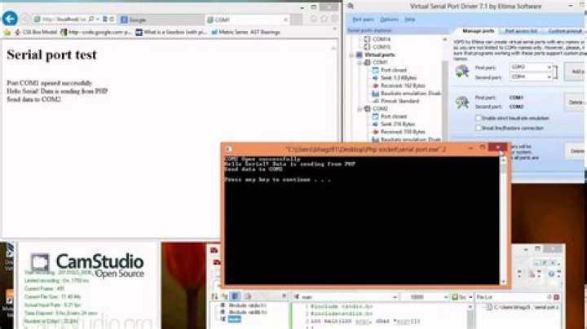Toggle Break line/Restore connection checkbox
This screenshot has width=587, height=329.
coord(478,128)
